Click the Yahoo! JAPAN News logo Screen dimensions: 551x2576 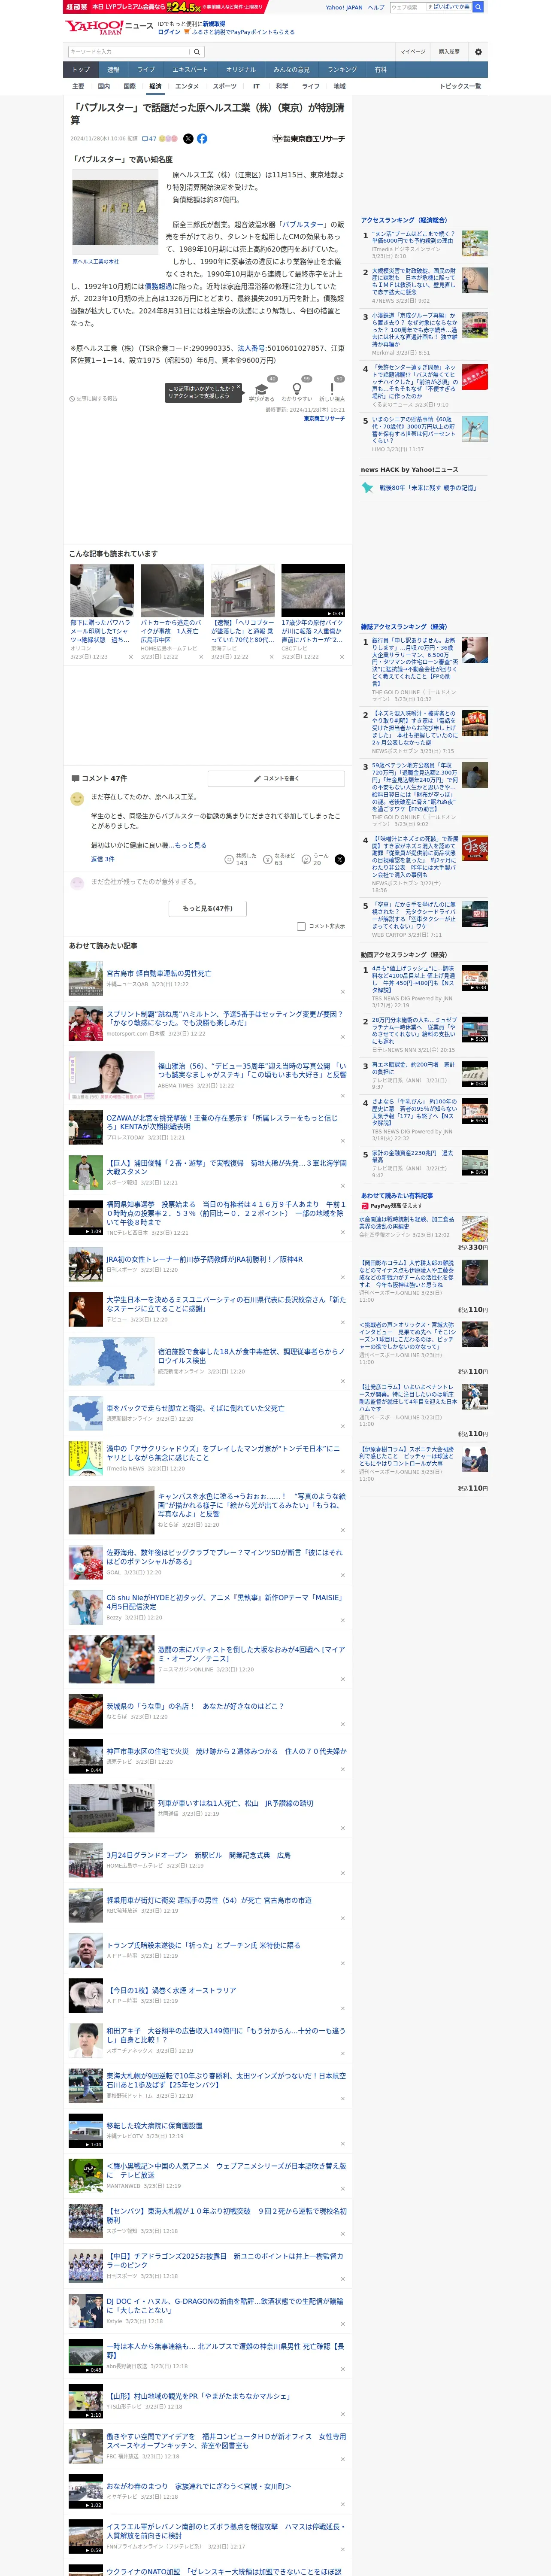pyautogui.click(x=108, y=27)
